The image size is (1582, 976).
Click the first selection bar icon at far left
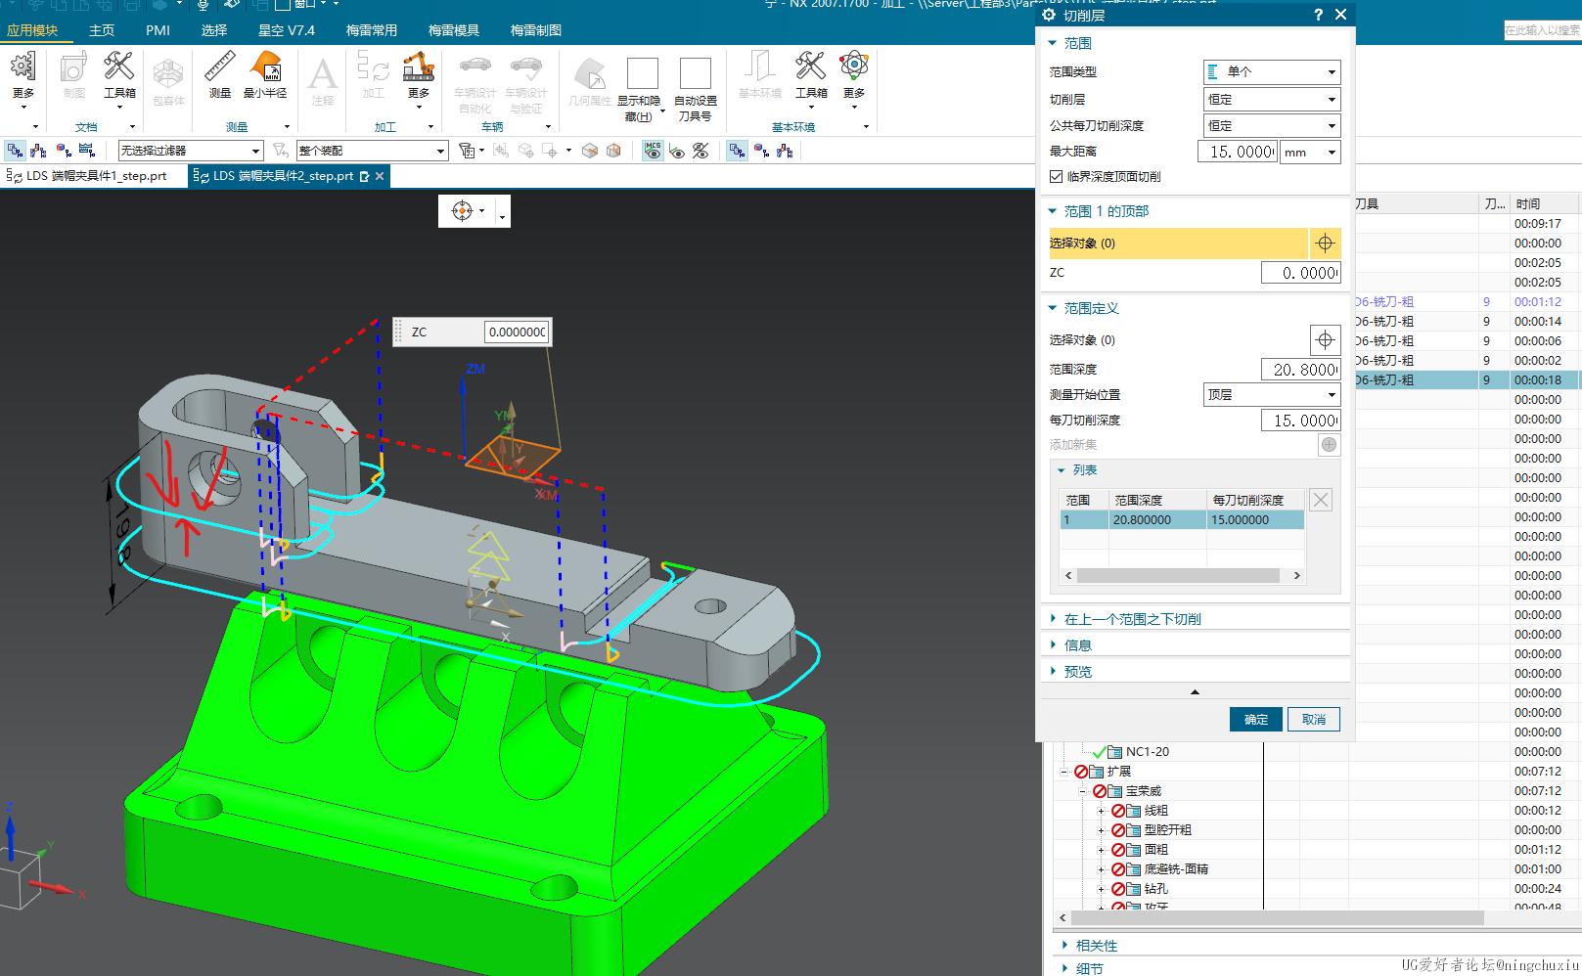coord(15,151)
